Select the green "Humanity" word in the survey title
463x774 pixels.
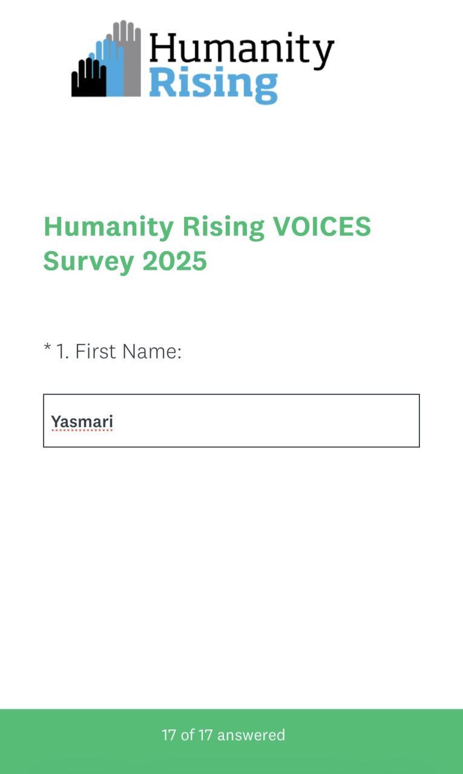point(108,227)
